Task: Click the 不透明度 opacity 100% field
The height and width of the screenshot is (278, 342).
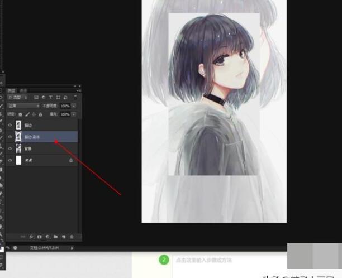Action: pos(65,106)
